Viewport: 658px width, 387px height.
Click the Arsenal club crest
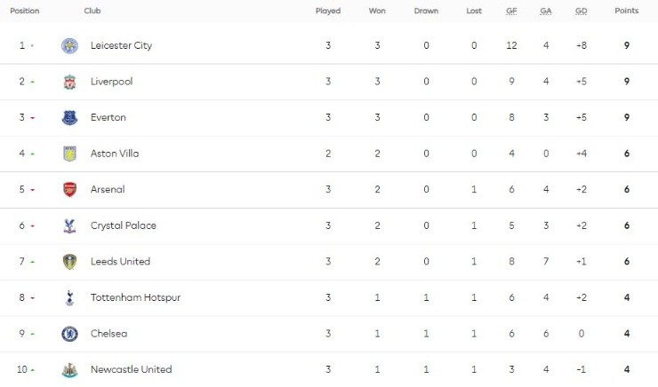coord(69,189)
